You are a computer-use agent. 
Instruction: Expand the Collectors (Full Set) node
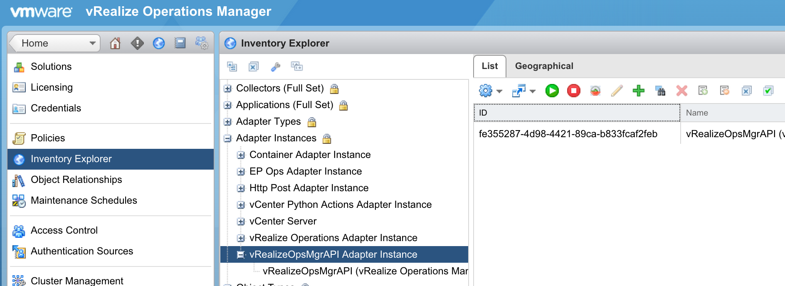pyautogui.click(x=227, y=89)
